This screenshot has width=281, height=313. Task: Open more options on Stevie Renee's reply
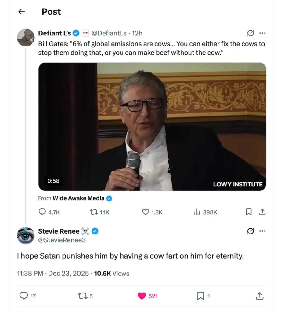263,231
